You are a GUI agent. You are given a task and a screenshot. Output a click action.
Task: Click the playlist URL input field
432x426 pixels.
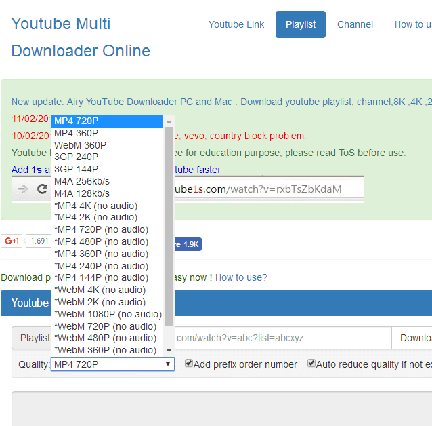tap(283, 338)
